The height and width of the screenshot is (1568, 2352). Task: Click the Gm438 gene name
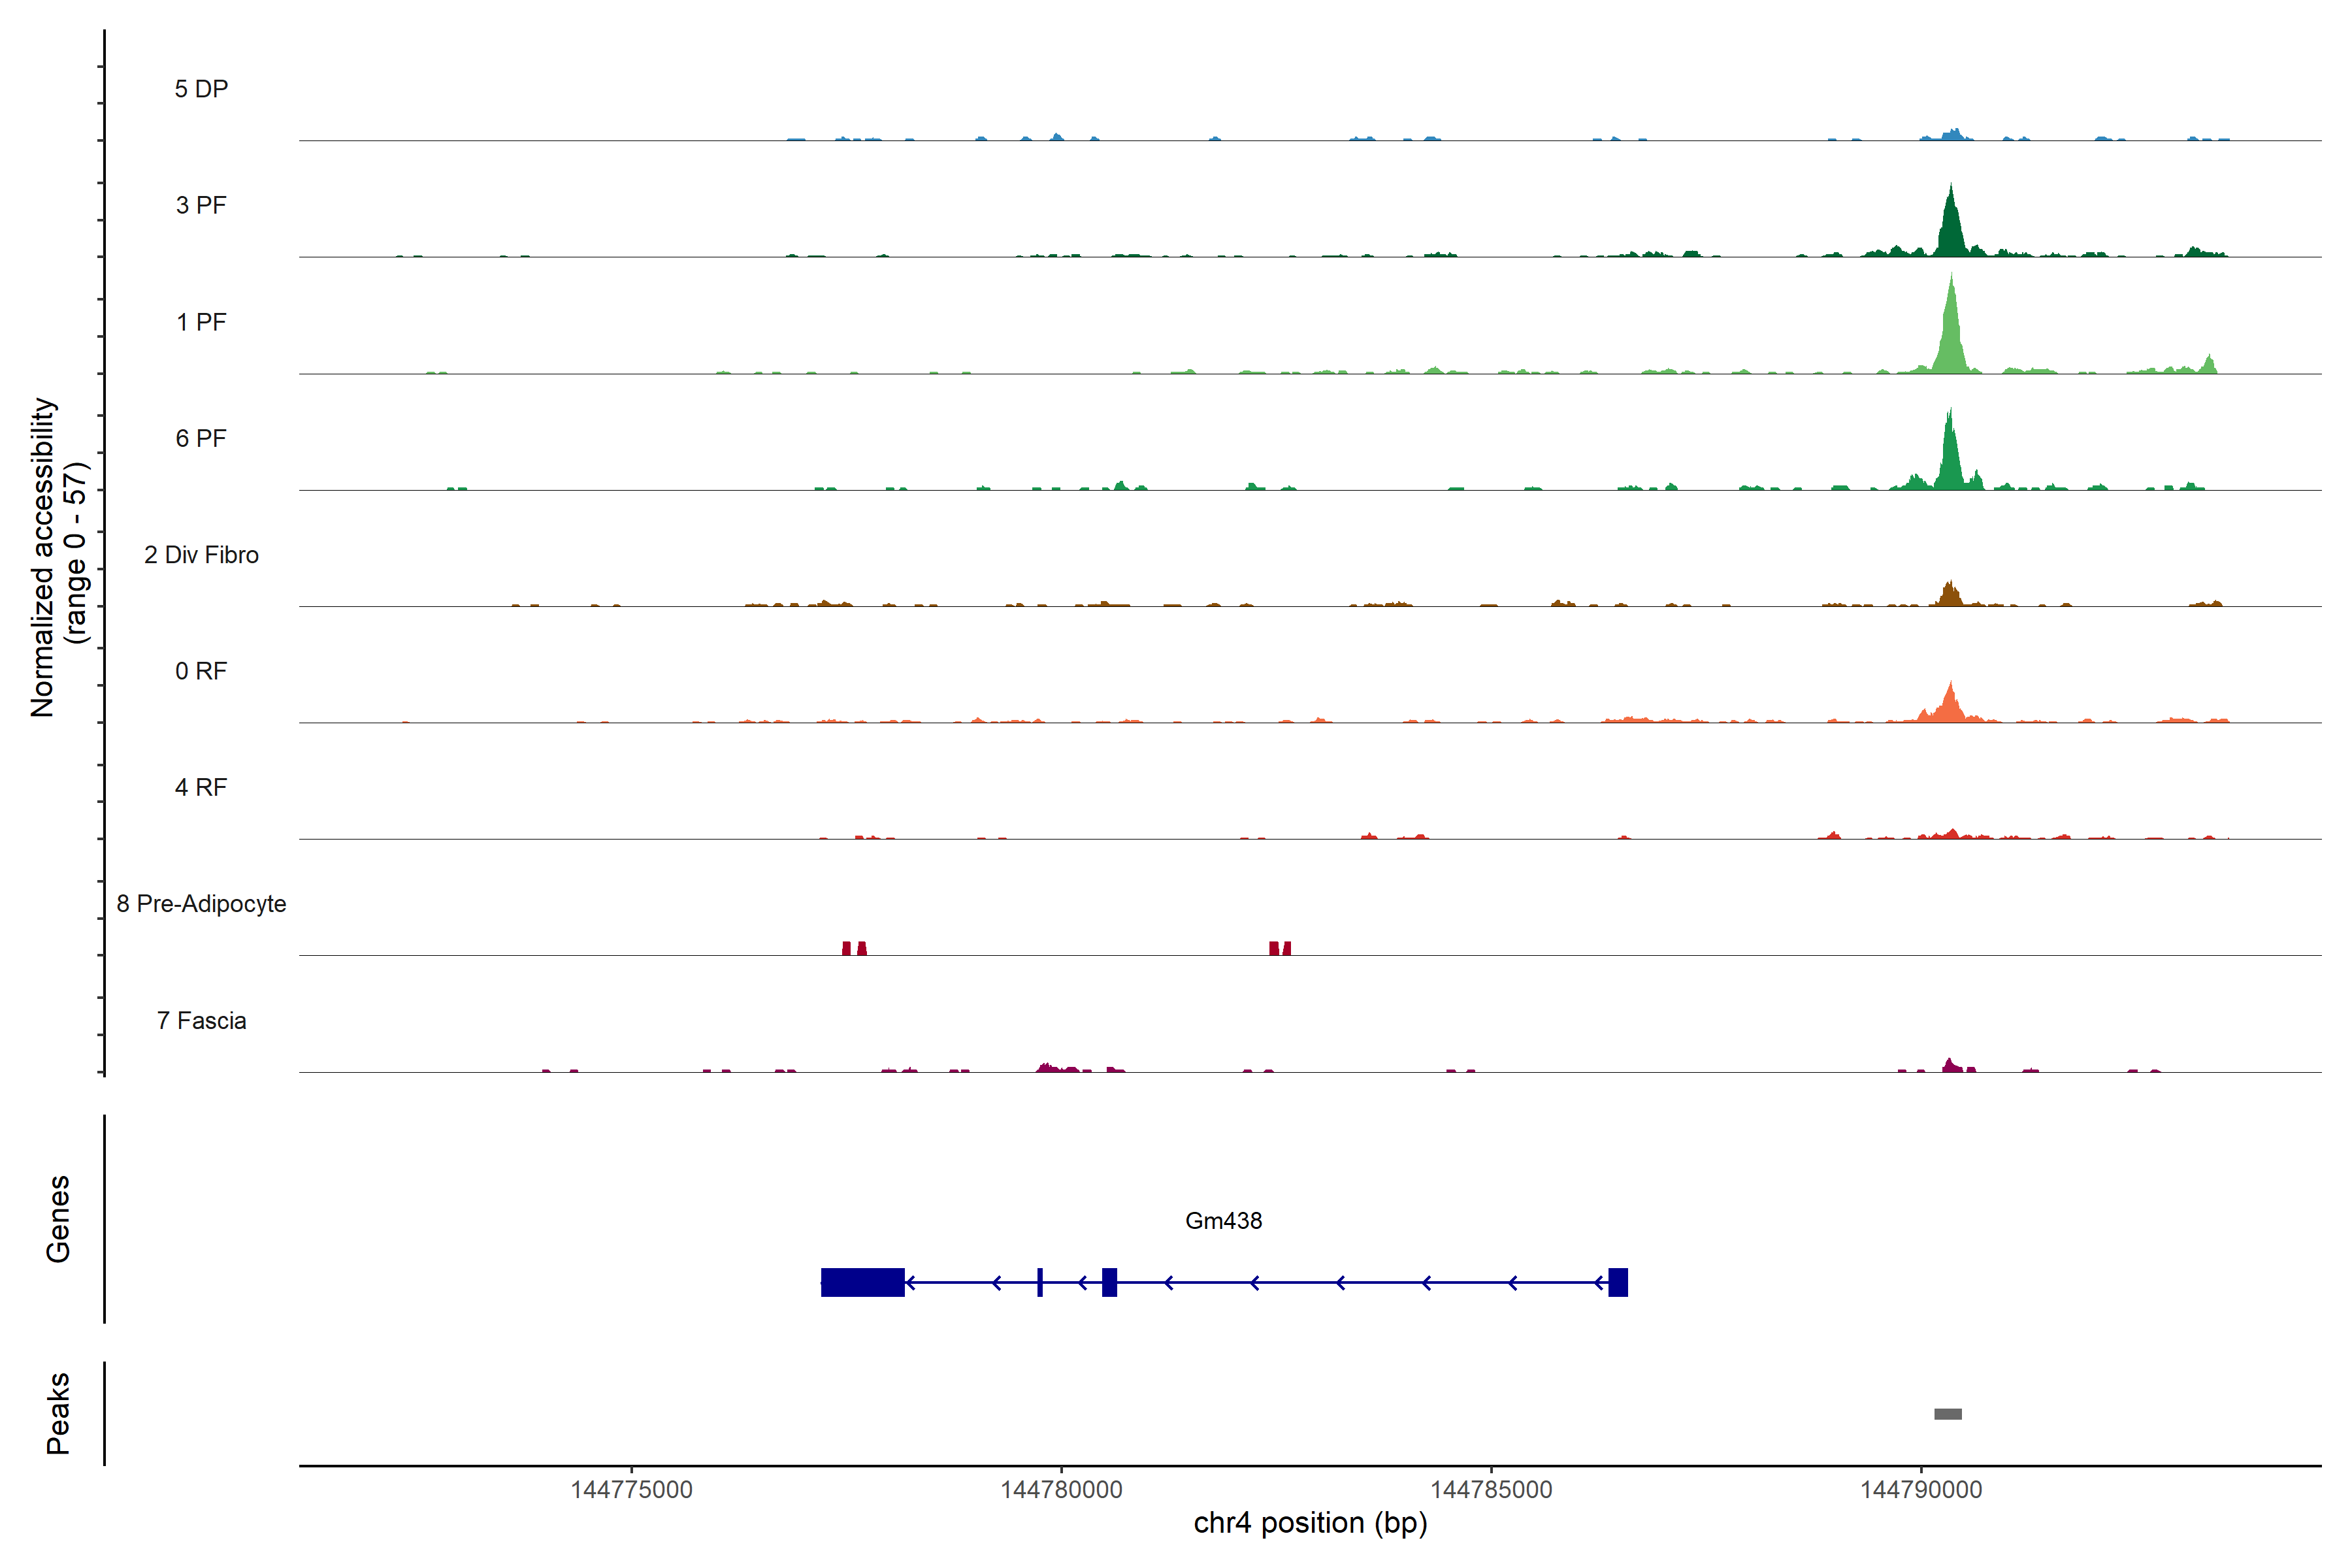(1223, 1220)
